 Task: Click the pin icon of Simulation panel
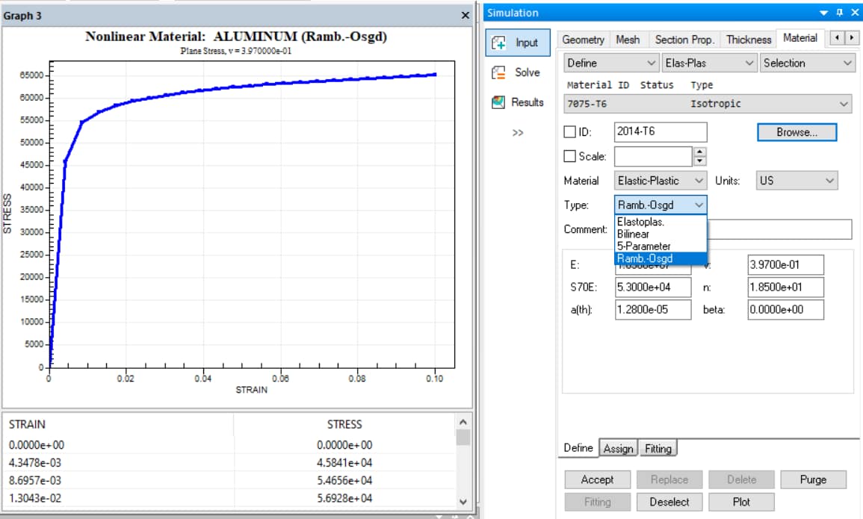click(840, 13)
